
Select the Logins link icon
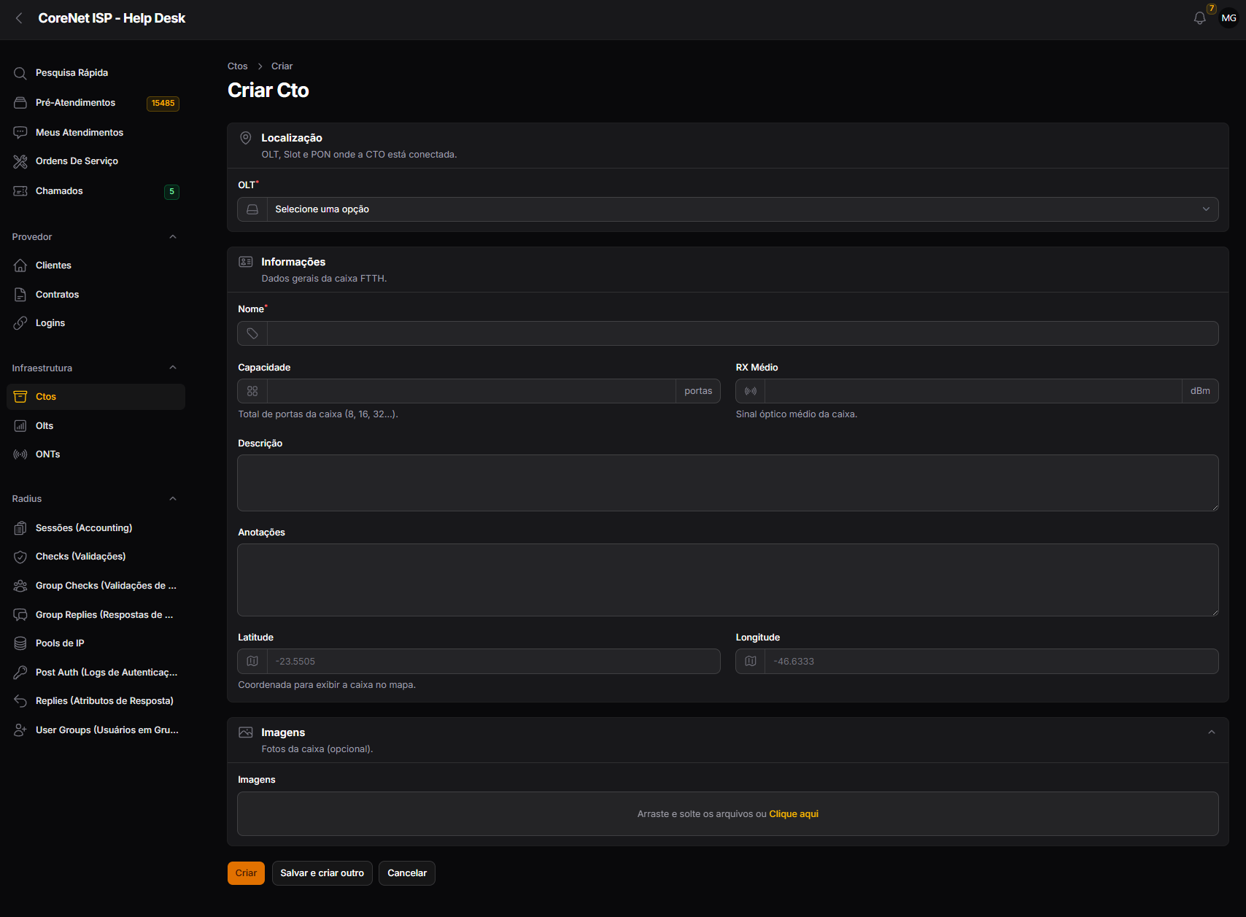(x=20, y=323)
